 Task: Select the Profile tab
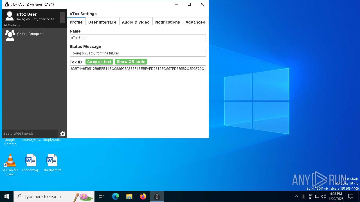click(x=76, y=22)
